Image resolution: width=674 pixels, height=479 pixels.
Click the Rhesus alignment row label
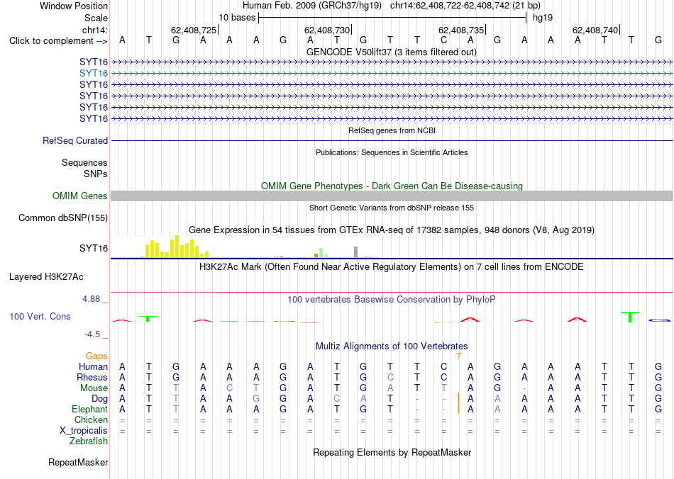92,378
